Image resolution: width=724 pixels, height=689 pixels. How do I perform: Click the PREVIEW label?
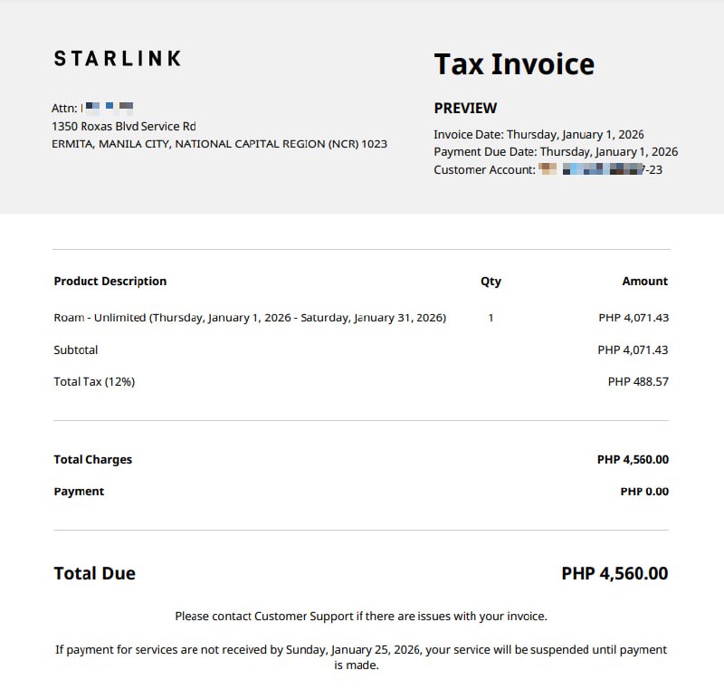click(465, 108)
